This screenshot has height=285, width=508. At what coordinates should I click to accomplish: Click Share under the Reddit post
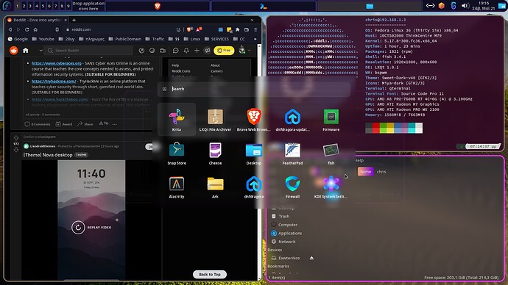click(x=85, y=124)
